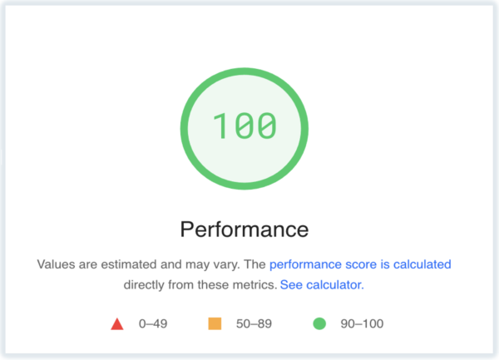Open the "See calculator." link
499x360 pixels.
click(x=322, y=284)
